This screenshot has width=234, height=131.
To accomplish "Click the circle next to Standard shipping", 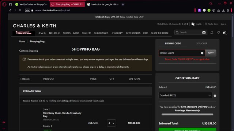I will [215, 96].
